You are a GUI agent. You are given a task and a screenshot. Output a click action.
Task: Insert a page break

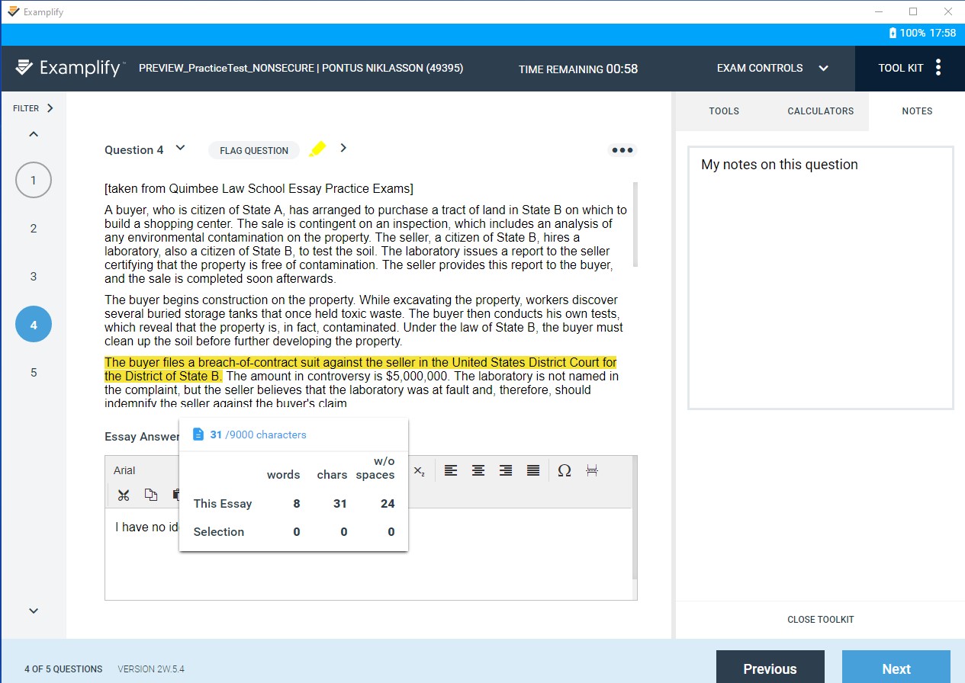[x=592, y=471]
